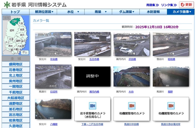
Task: Click the 中央橋 link
Action: pyautogui.click(x=54, y=59)
